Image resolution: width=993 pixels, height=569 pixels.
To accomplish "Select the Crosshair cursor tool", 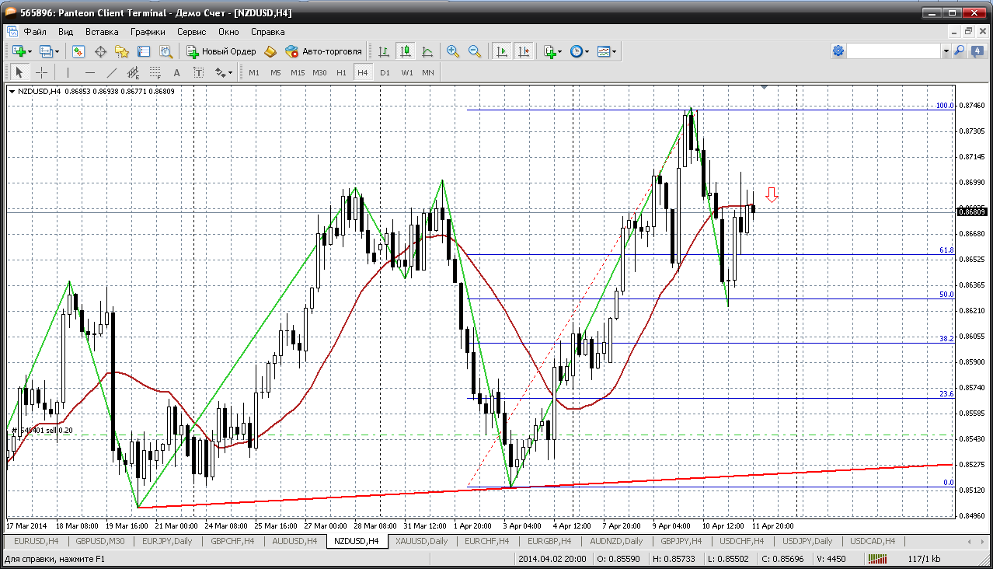I will pos(42,72).
